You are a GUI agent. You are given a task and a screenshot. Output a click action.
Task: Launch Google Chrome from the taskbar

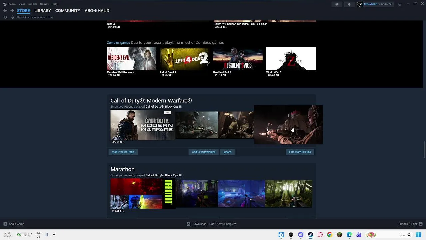[x=330, y=235]
